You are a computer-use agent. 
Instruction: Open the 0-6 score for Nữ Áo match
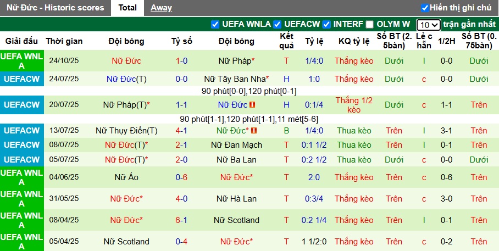coord(181,177)
